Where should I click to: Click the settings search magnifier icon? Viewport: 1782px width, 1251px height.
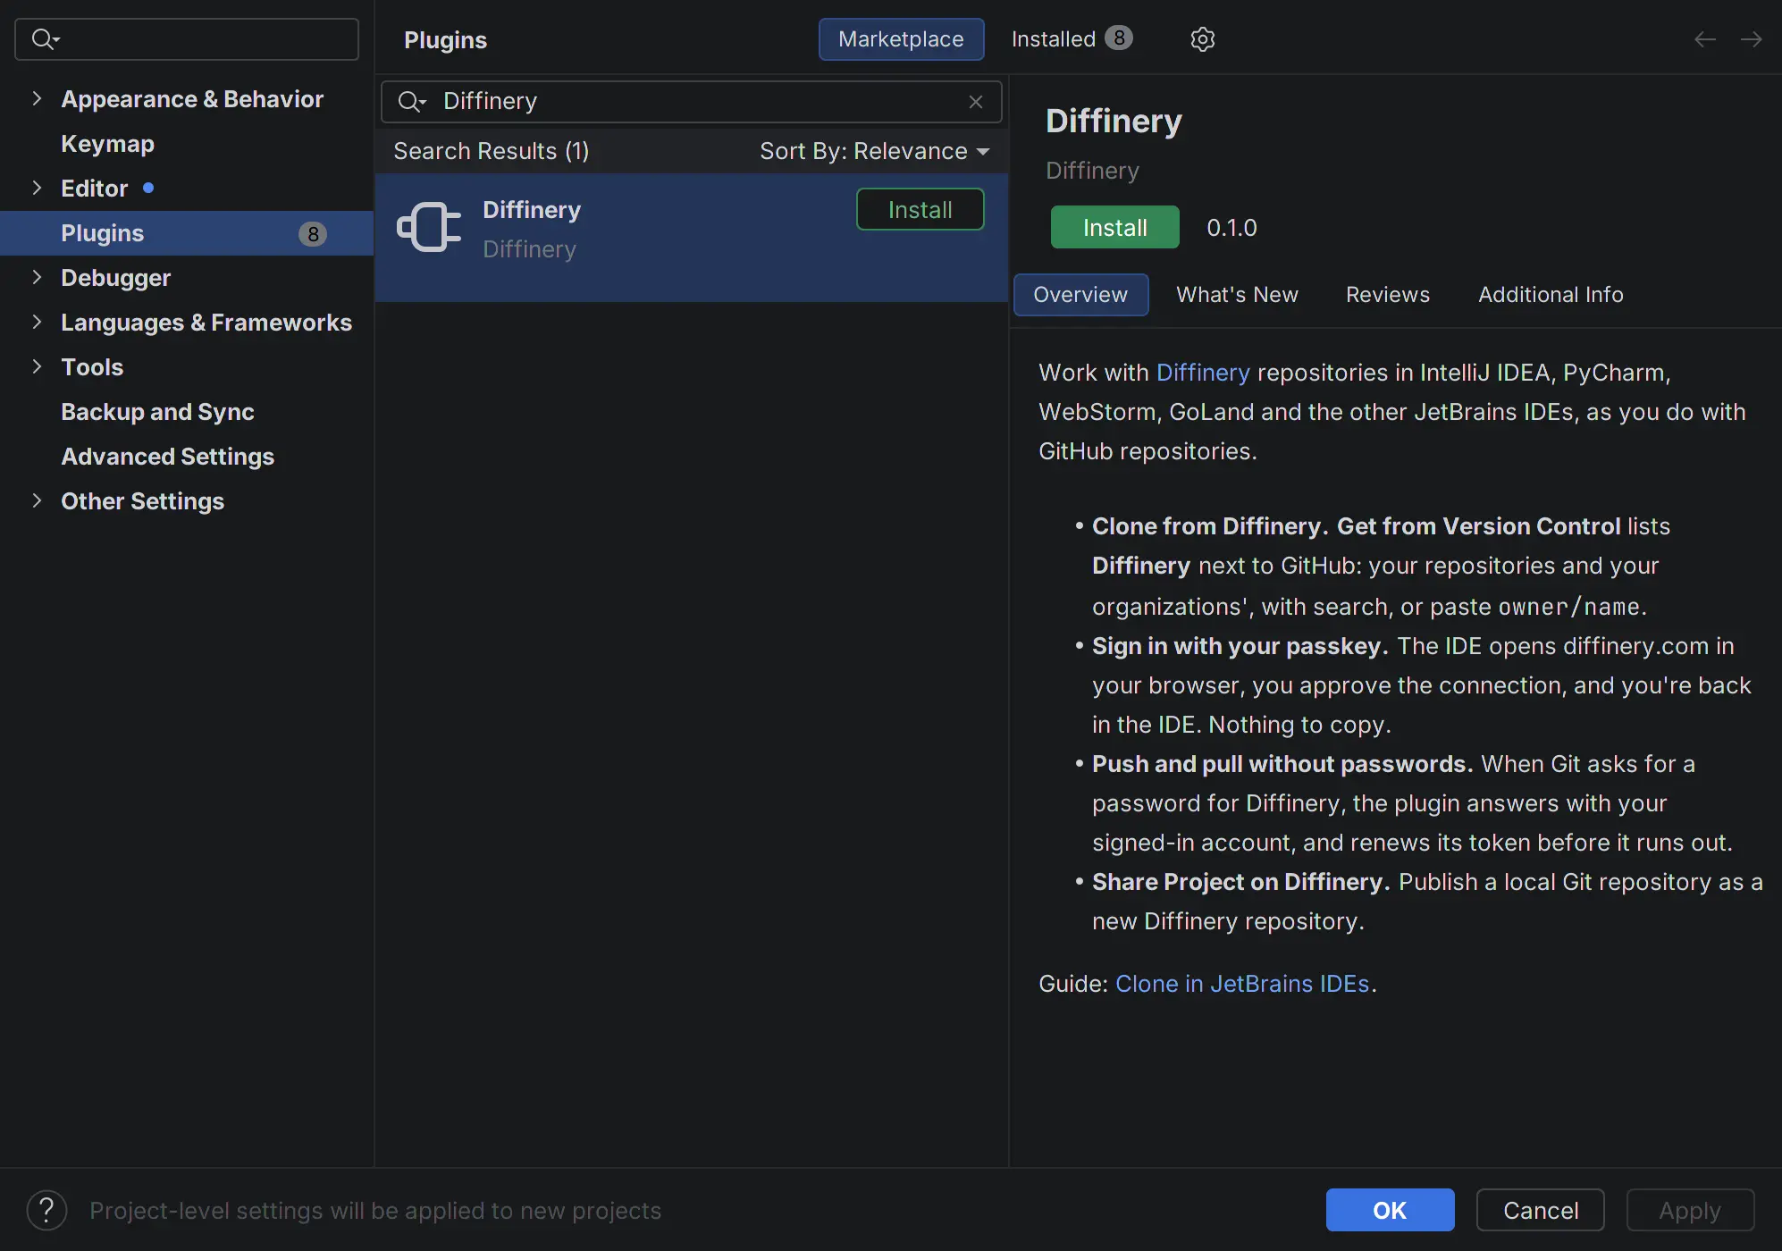point(45,39)
